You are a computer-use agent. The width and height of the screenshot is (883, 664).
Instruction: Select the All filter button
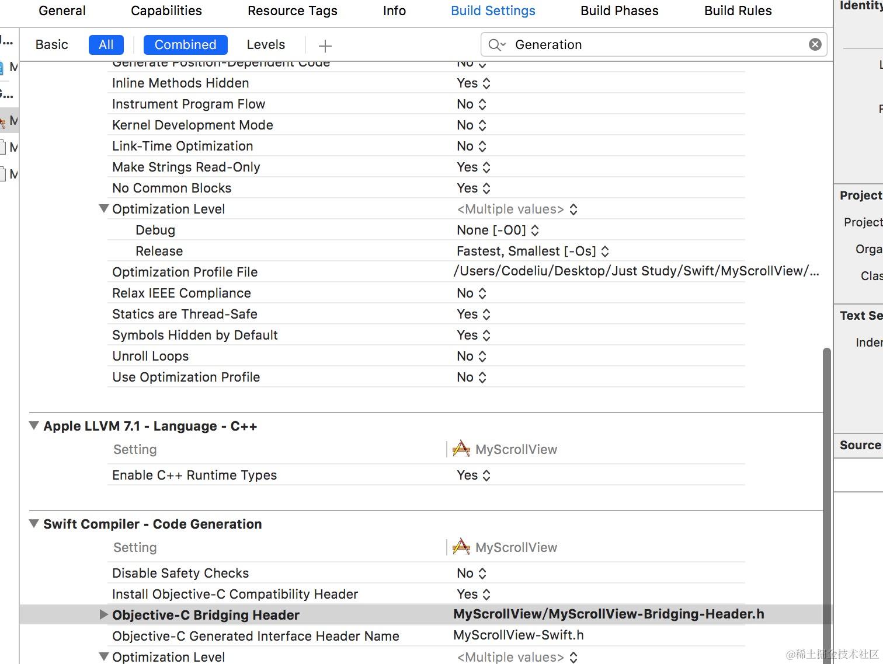(106, 45)
